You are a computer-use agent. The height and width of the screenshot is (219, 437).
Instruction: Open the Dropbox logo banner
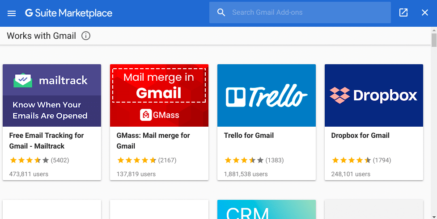click(374, 95)
